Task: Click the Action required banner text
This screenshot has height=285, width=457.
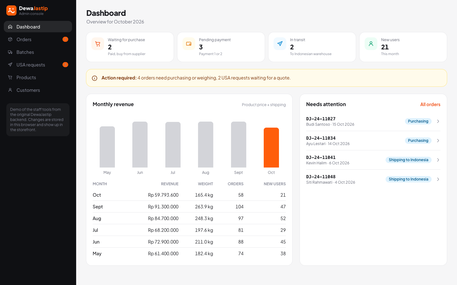Action: (x=196, y=78)
